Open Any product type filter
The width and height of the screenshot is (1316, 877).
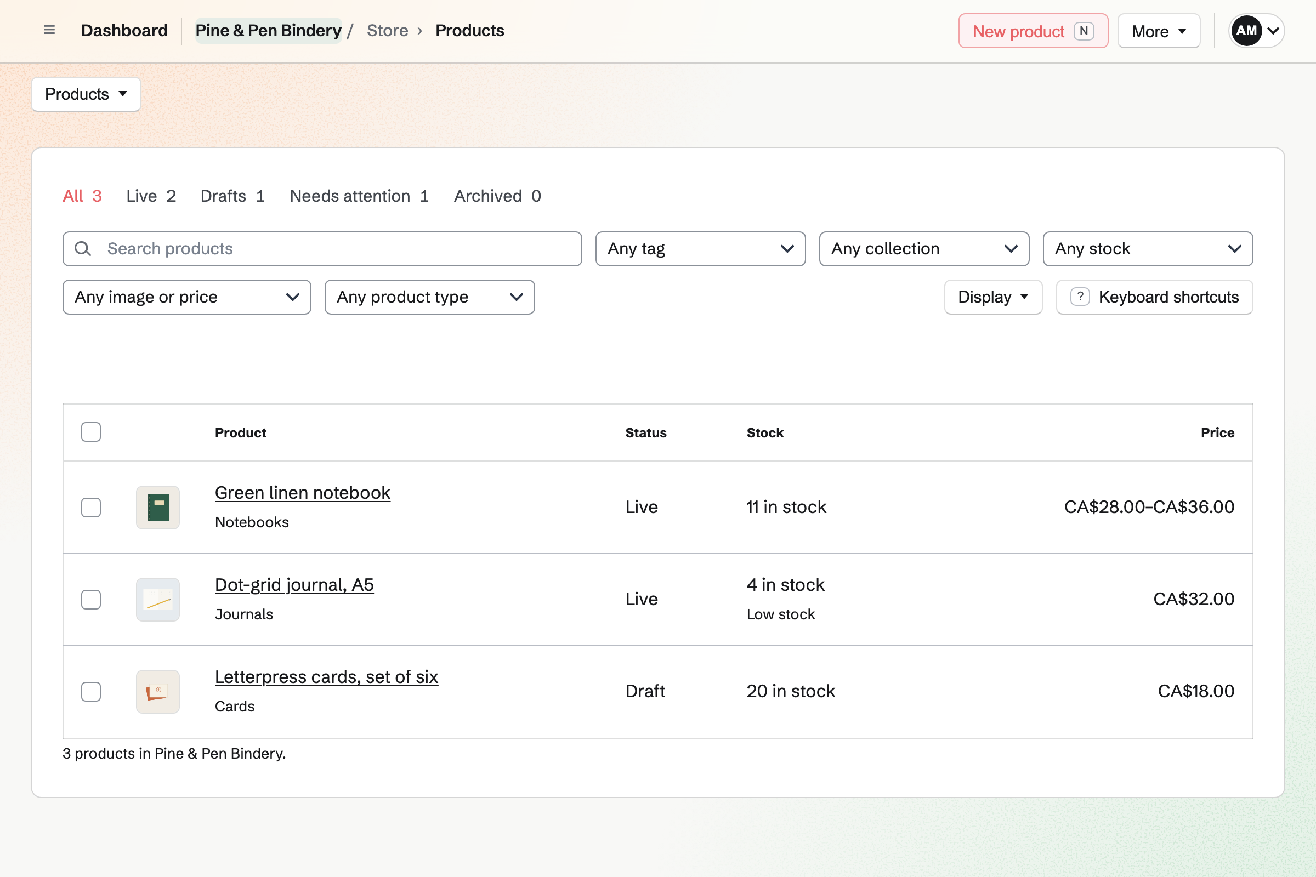[x=430, y=297]
